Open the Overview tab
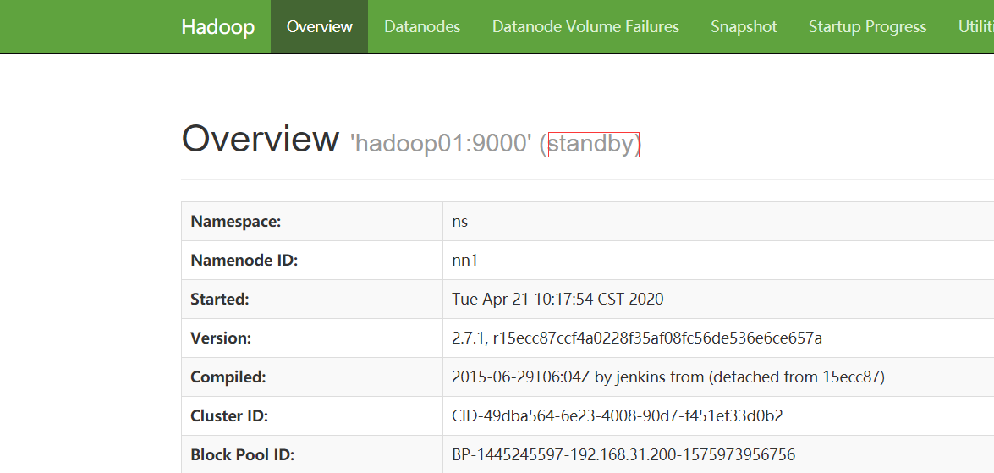The image size is (994, 473). point(319,27)
